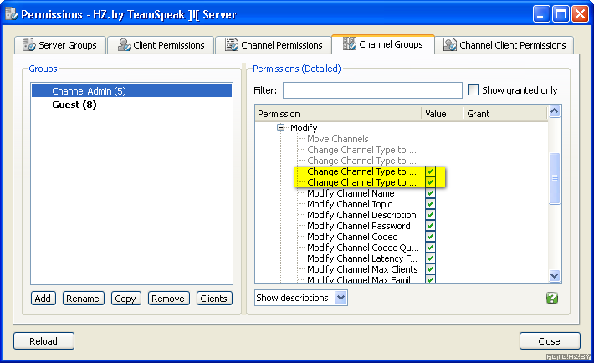Uncheck Modify Channel Topic value
The height and width of the screenshot is (363, 594).
430,204
